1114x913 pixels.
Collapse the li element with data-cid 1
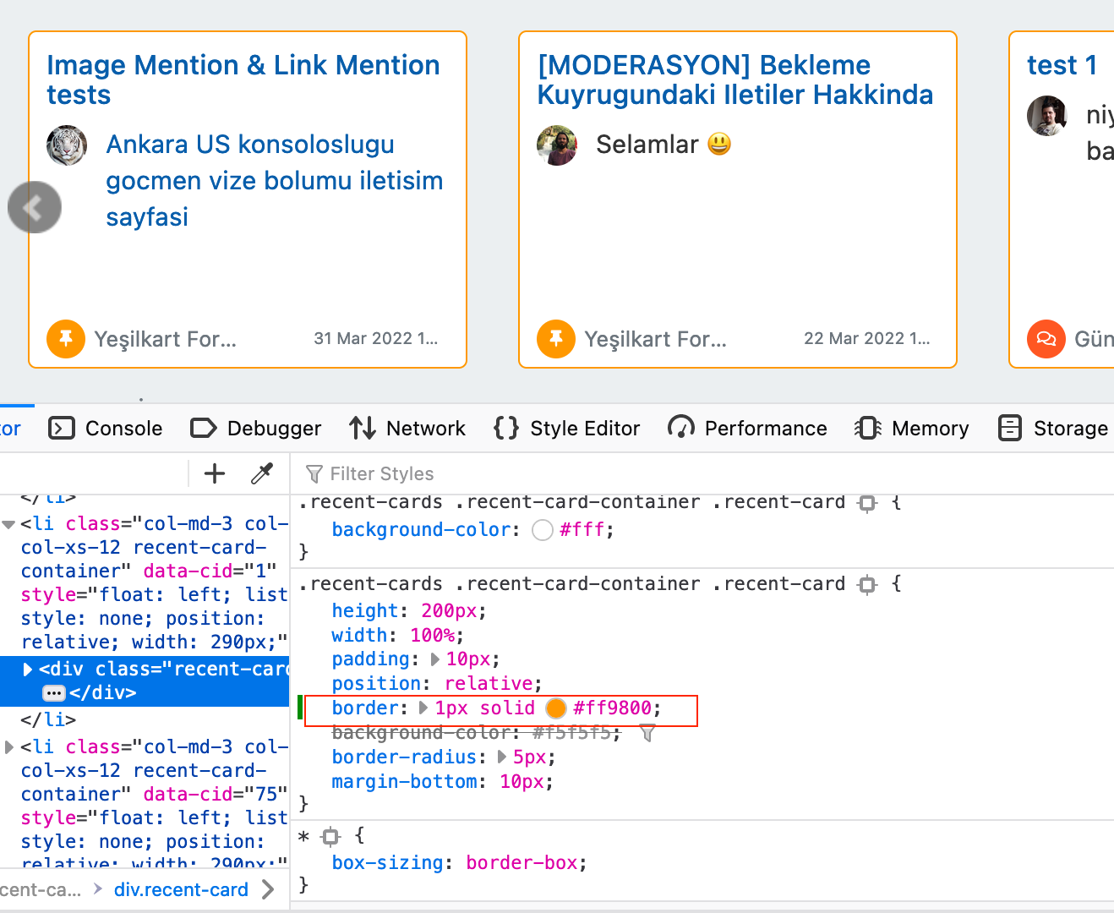point(9,524)
